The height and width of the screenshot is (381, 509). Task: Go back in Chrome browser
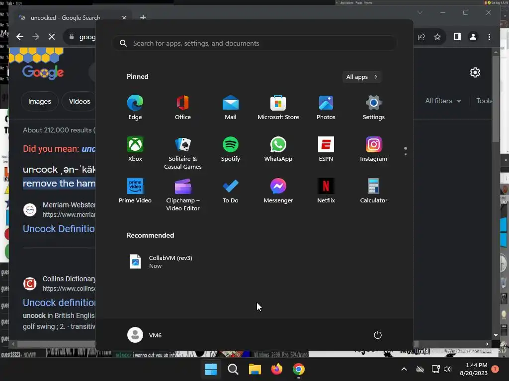(20, 37)
